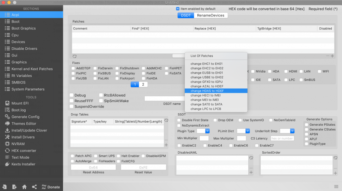Add a new row to Patches table
The height and width of the screenshot is (191, 342).
click(x=332, y=56)
